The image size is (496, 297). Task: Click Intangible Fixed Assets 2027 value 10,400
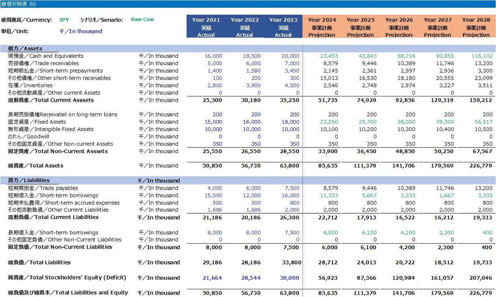click(445, 129)
